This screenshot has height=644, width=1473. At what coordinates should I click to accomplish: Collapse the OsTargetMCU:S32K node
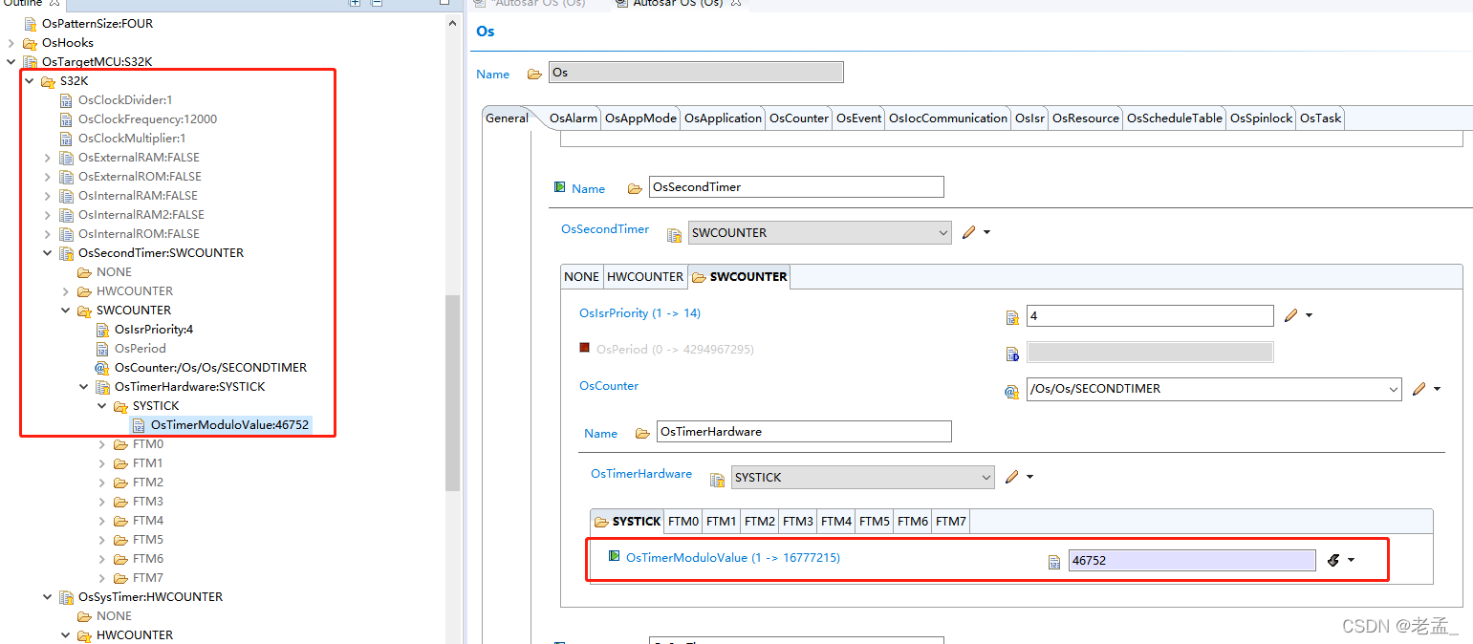click(x=11, y=62)
